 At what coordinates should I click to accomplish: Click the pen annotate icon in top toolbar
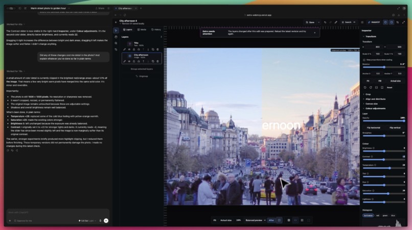click(336, 22)
